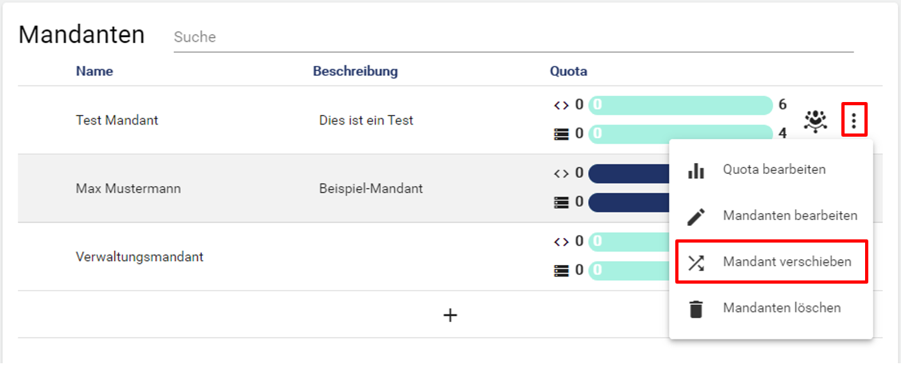Click the pencil icon for Mandanten bearbeiten

[696, 216]
